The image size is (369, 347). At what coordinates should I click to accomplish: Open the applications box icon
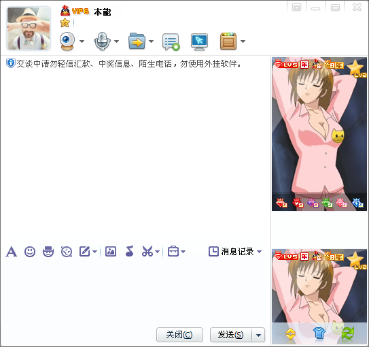pos(228,42)
